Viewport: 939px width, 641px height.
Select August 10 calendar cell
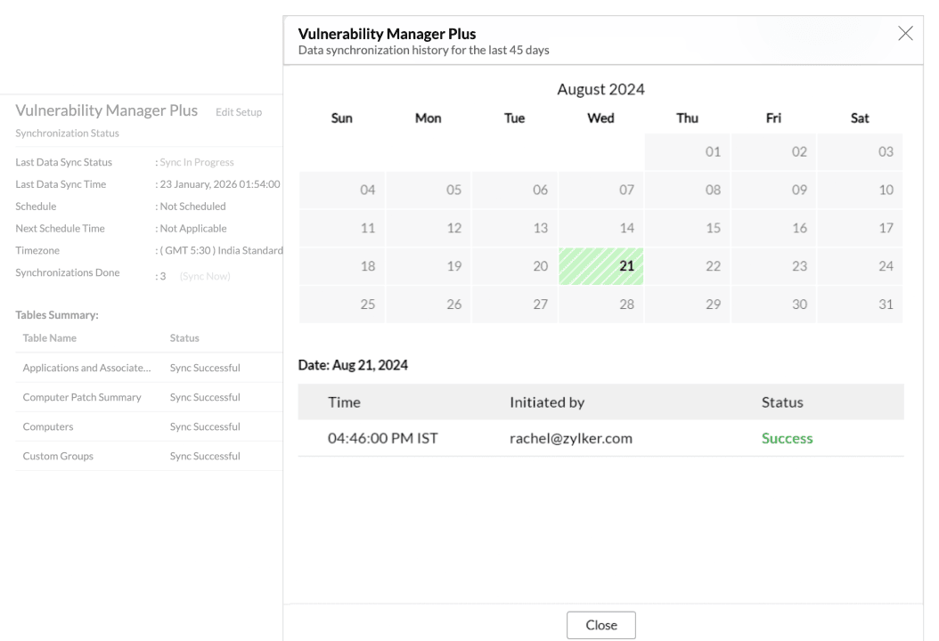point(861,191)
